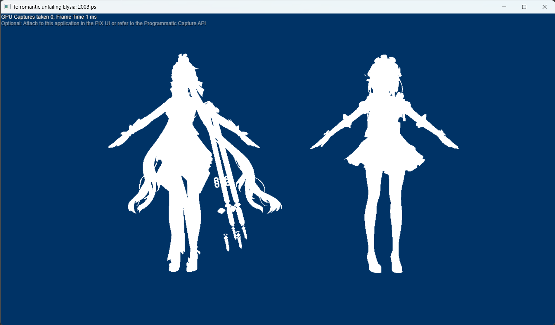
Task: Maximize the Elysia render window
Action: (x=524, y=7)
